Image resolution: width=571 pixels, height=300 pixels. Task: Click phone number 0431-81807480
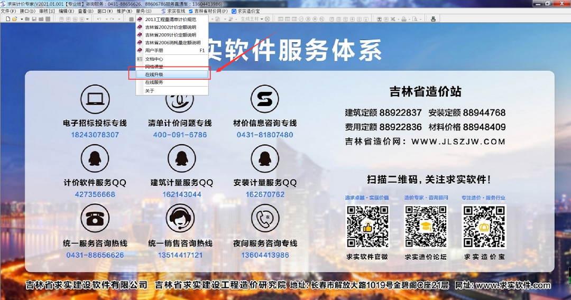(265, 135)
